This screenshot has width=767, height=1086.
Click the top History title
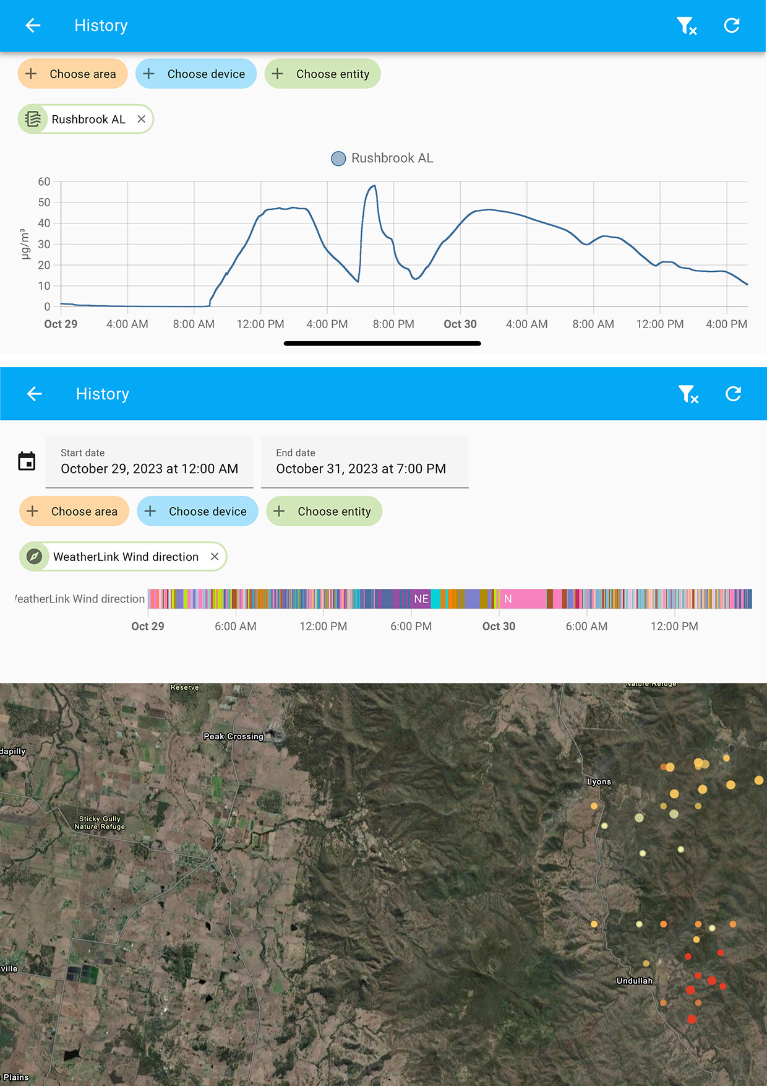coord(101,25)
